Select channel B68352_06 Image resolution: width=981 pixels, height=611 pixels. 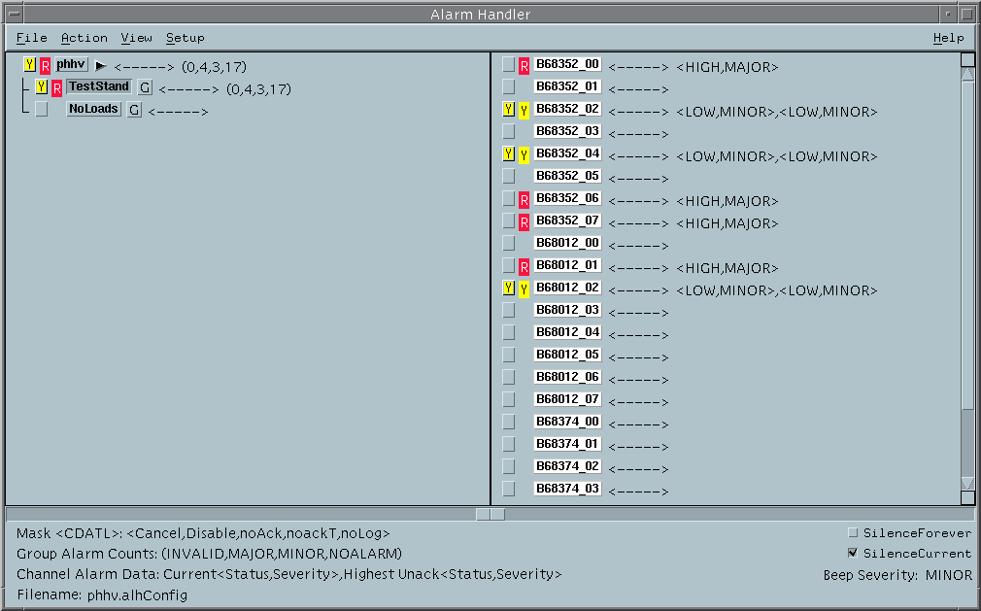pos(567,198)
